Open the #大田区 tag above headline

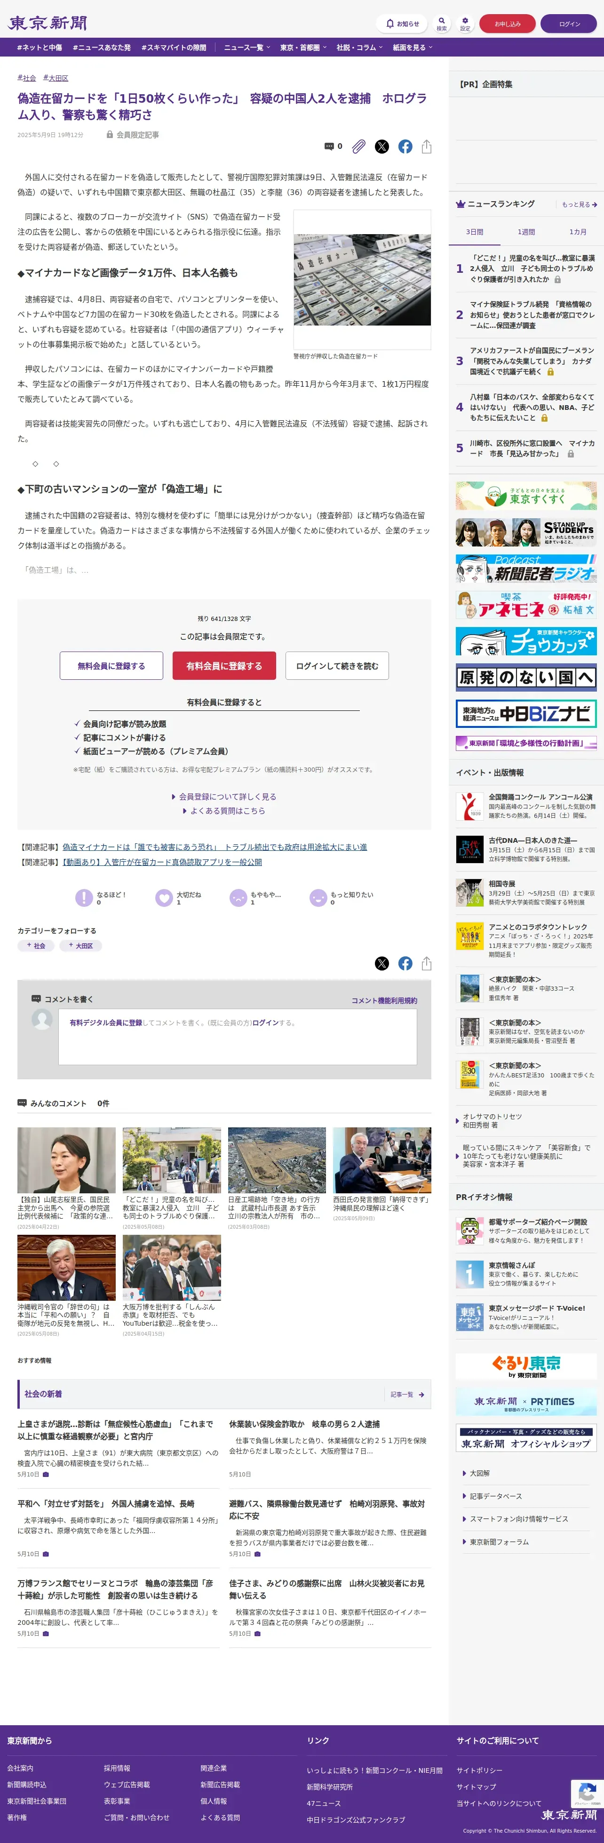[56, 78]
